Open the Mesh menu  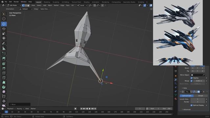[50, 6]
